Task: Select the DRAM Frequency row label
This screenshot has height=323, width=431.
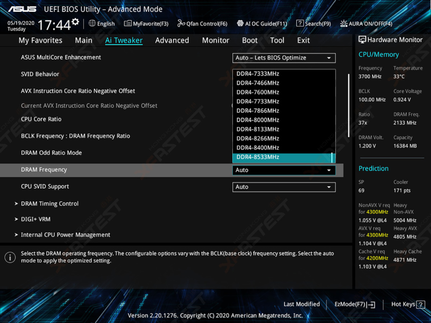Action: tap(44, 170)
